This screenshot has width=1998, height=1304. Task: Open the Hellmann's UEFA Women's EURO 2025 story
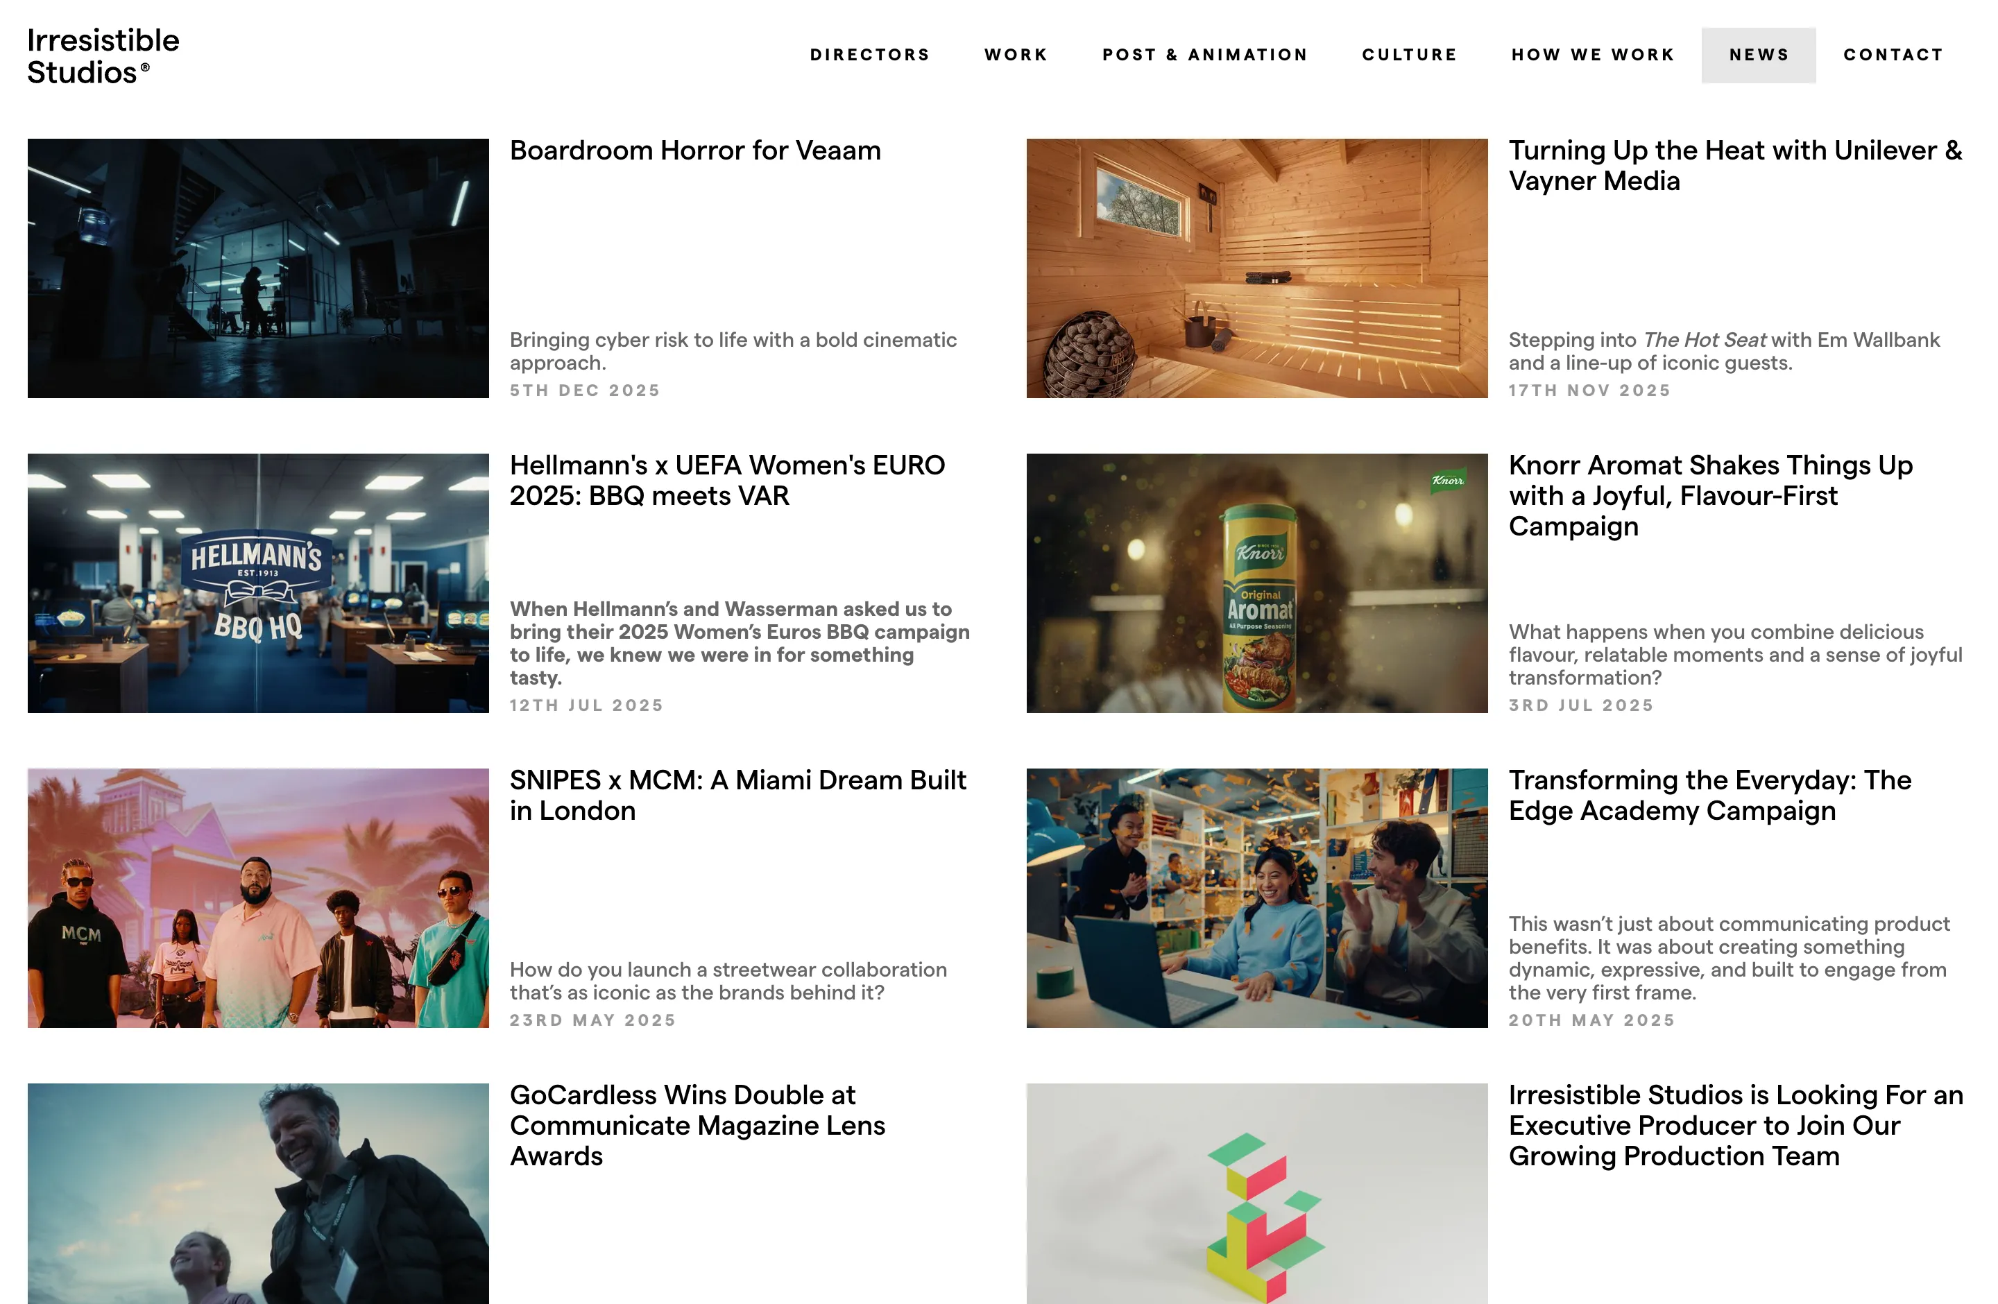(727, 480)
